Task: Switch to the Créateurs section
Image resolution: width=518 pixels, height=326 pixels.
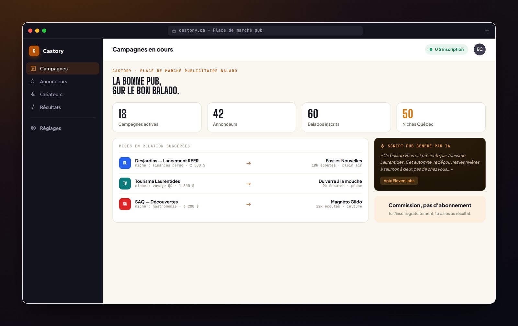Action: [63, 94]
